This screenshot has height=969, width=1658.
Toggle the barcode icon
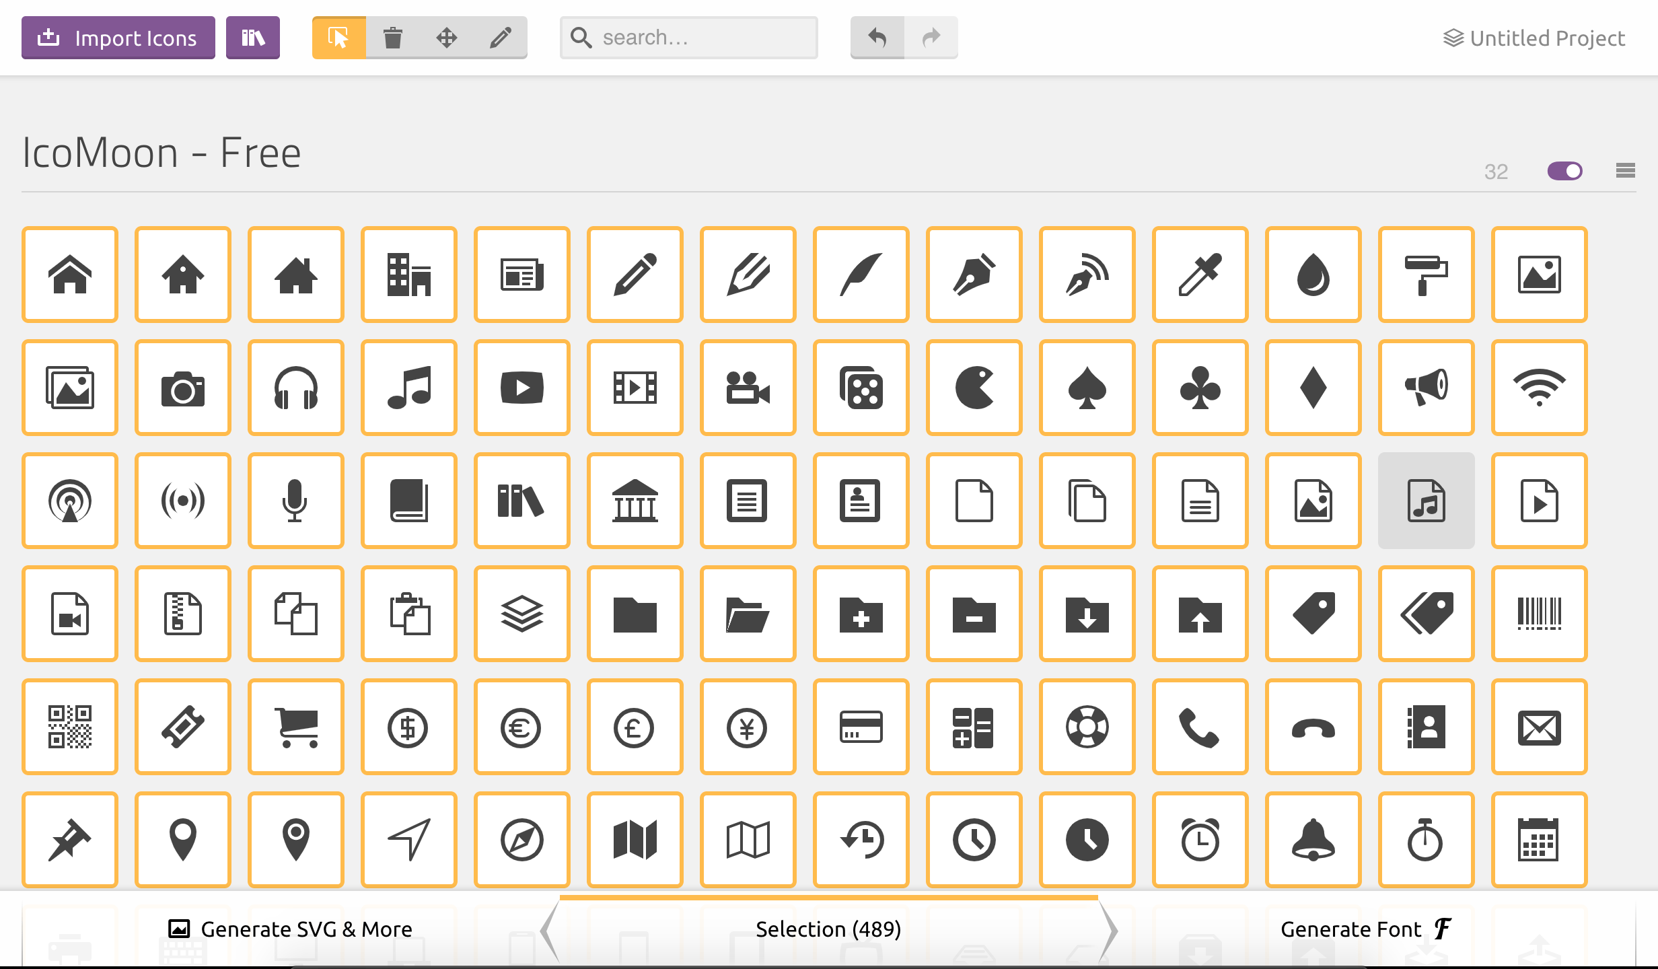[x=1540, y=614]
